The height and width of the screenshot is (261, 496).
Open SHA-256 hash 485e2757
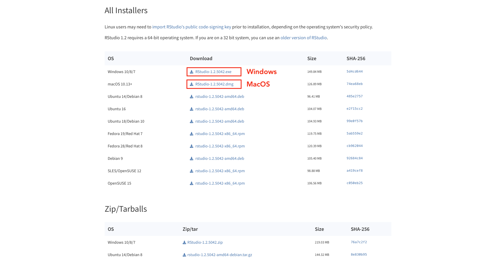[354, 96]
